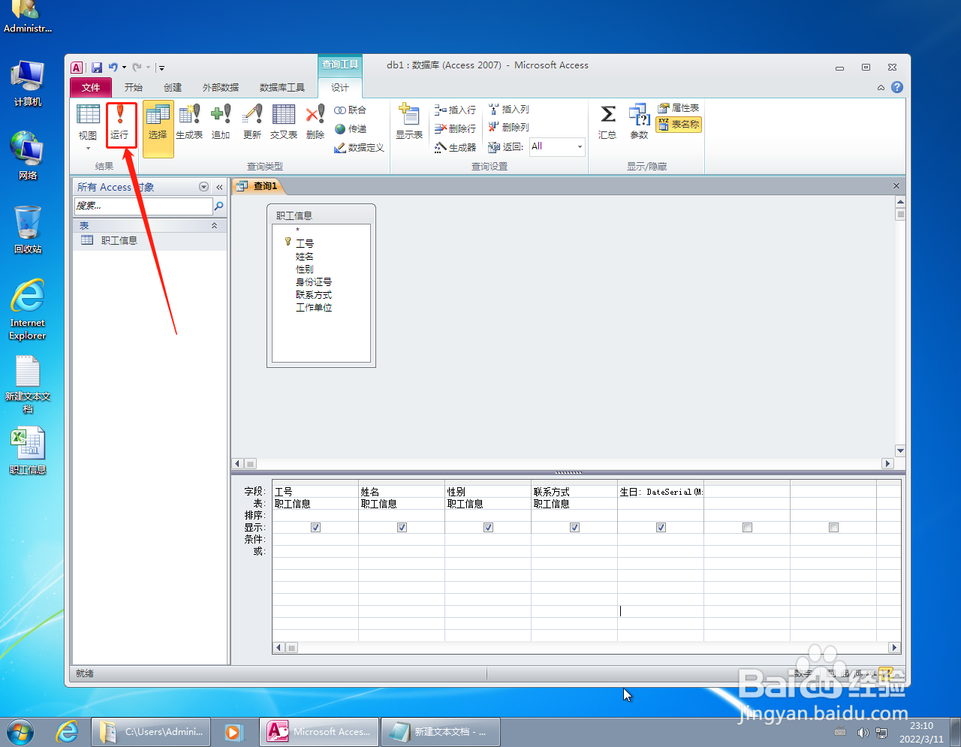Check 显示 box in sixth grid column
This screenshot has width=961, height=747.
(x=747, y=528)
